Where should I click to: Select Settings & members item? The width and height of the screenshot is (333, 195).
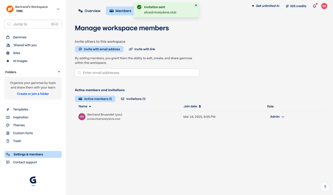(x=33, y=154)
